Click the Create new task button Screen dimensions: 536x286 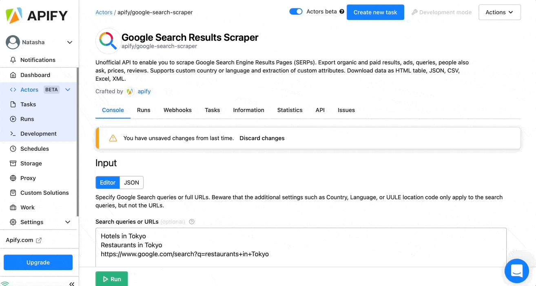coord(375,12)
